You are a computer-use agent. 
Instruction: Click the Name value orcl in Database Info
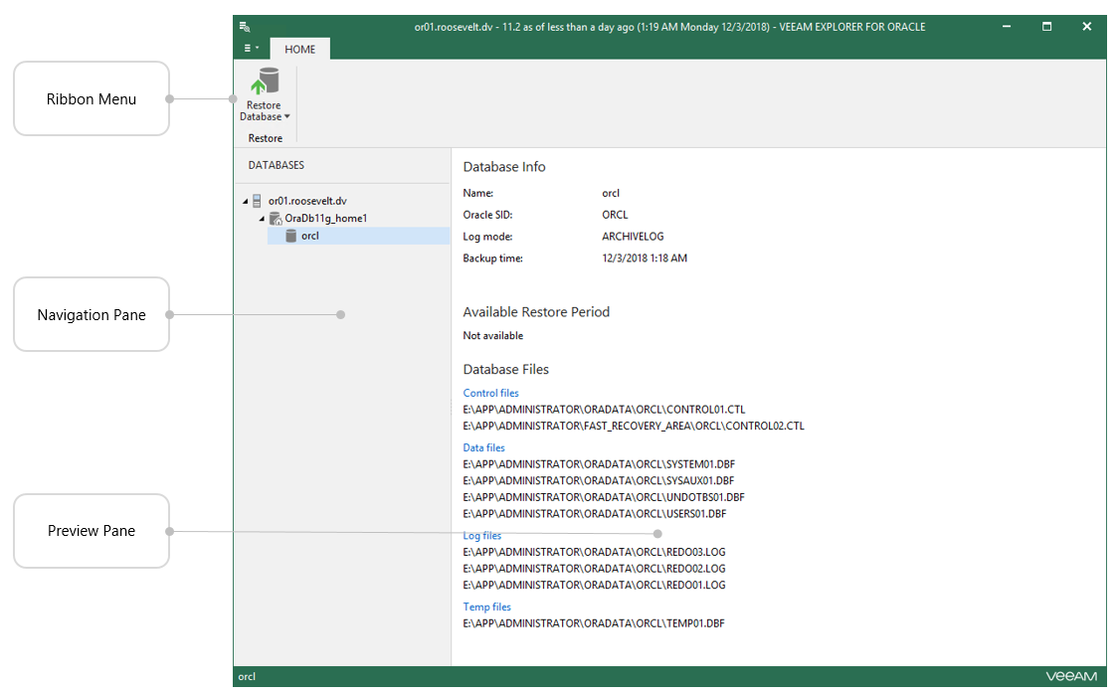(611, 193)
